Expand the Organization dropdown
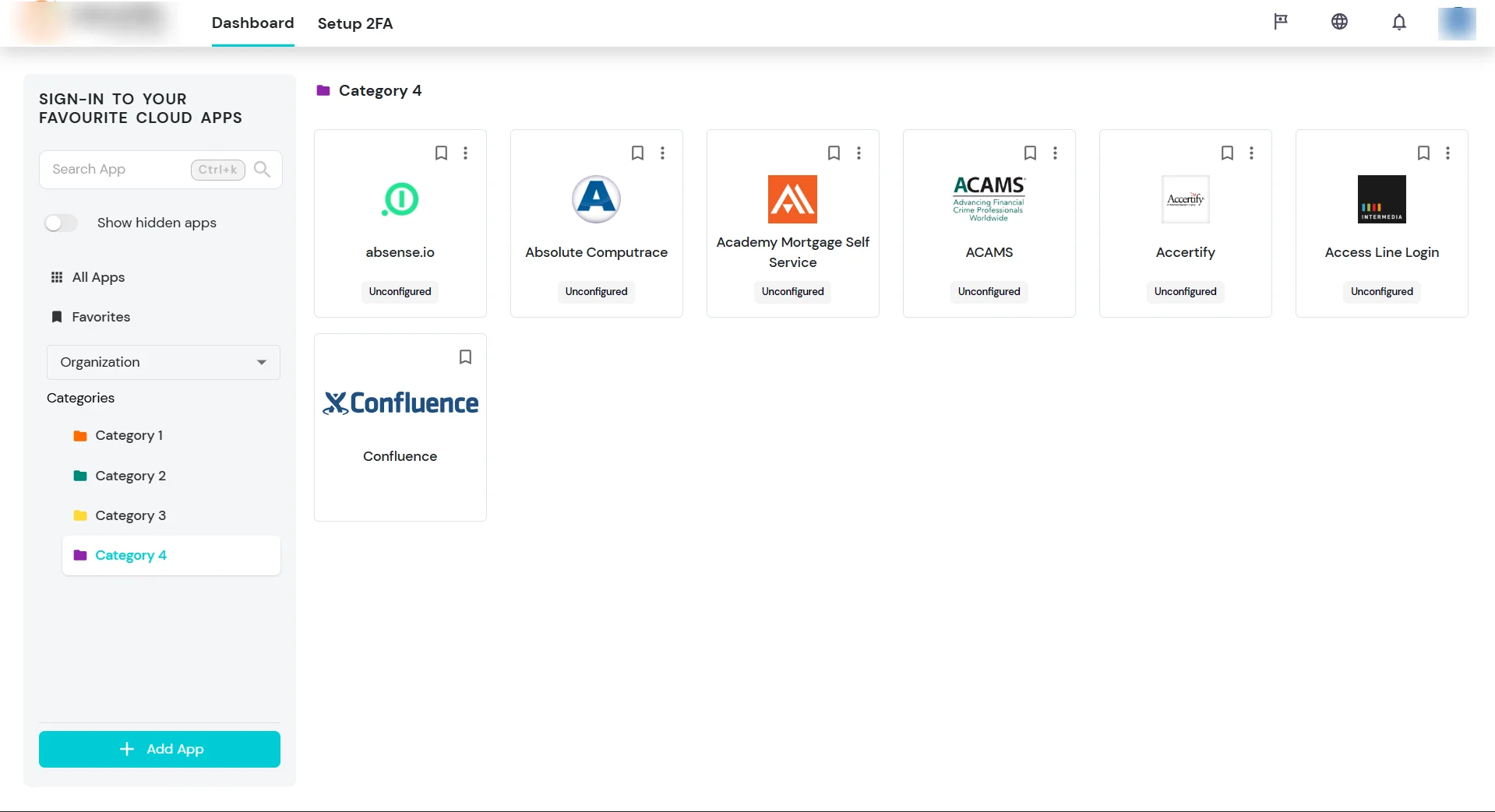This screenshot has height=812, width=1495. (164, 363)
